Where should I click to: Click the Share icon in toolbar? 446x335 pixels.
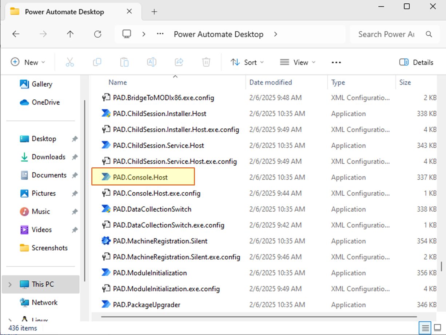pos(179,62)
